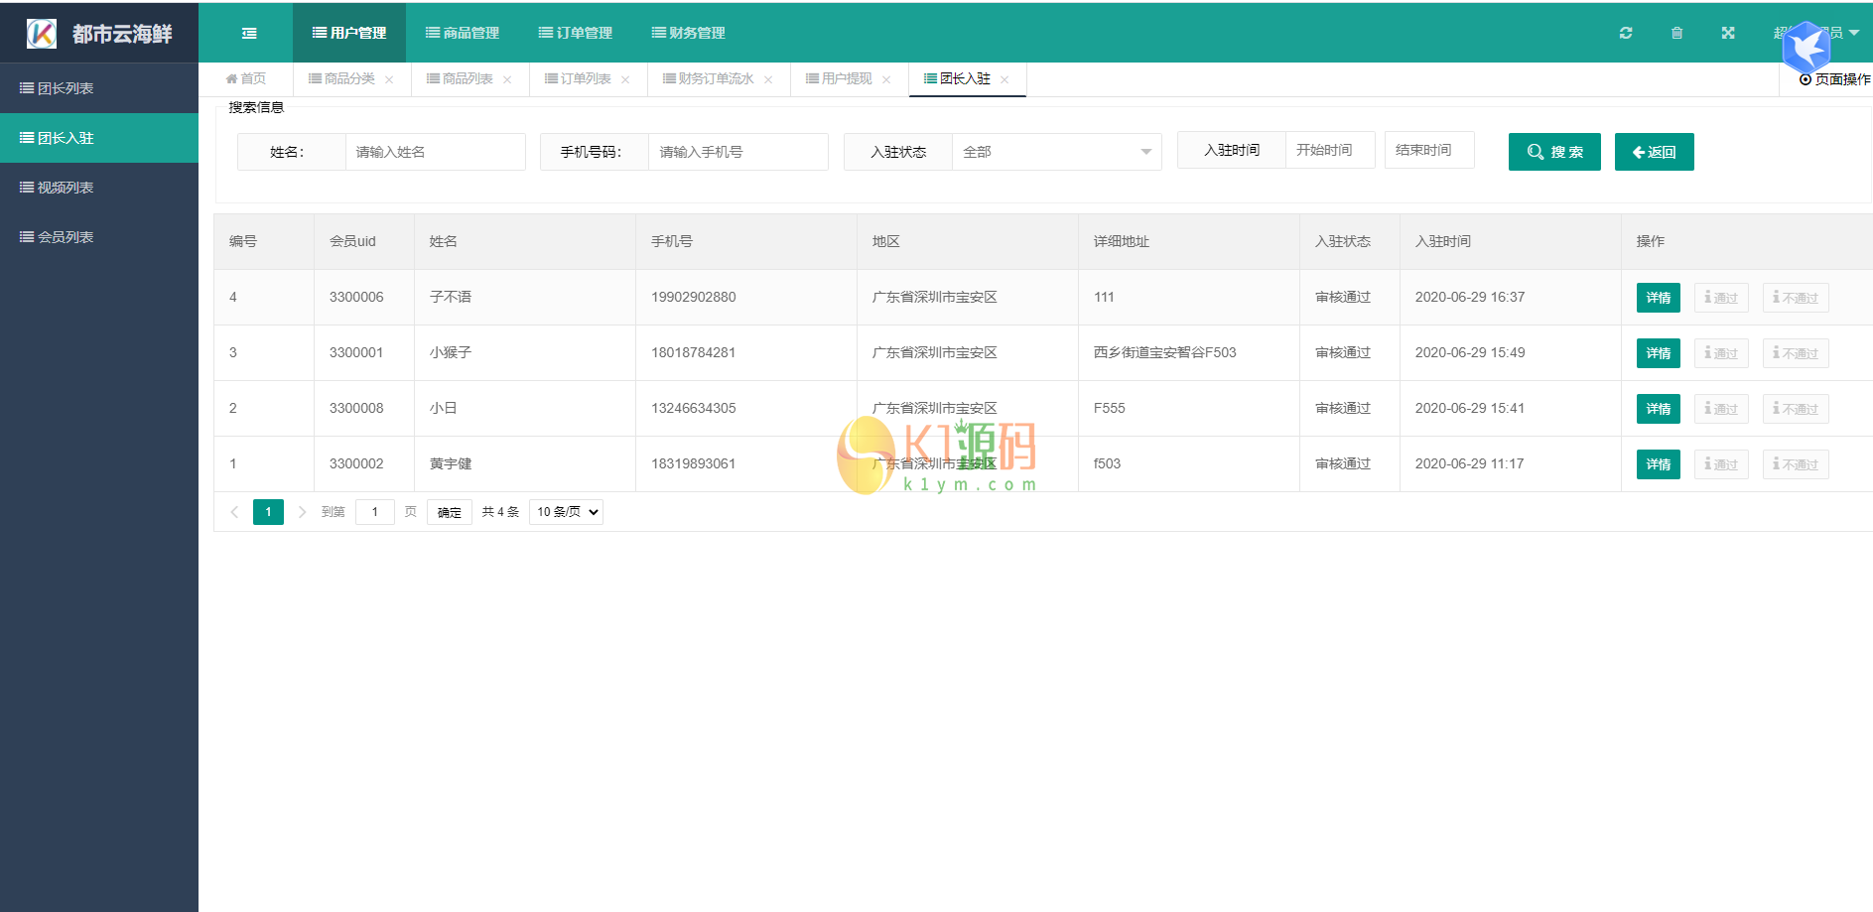Click the fullscreen expand icon
The image size is (1873, 912).
(1728, 33)
